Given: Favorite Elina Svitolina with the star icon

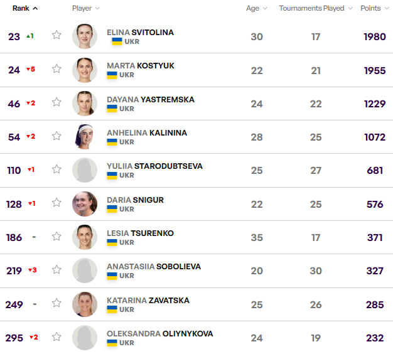Looking at the screenshot, I should pos(57,35).
